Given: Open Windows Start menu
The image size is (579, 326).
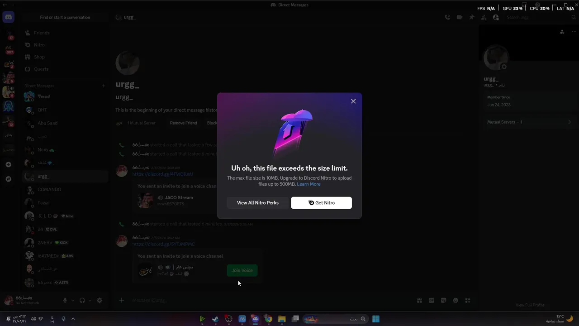Looking at the screenshot, I should pos(375,319).
